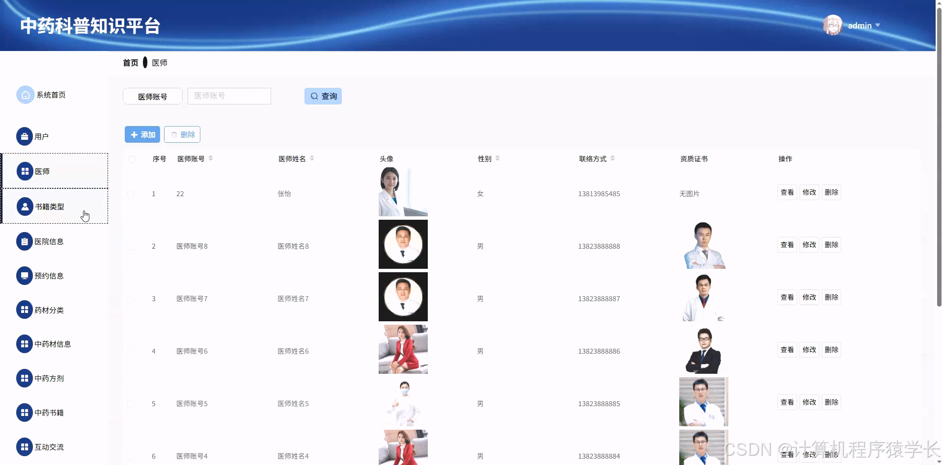Click inside the 医师账号 search input

click(229, 96)
